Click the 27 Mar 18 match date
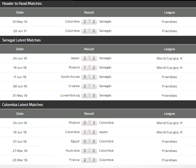This screenshot has width=196, height=168. (x=20, y=151)
